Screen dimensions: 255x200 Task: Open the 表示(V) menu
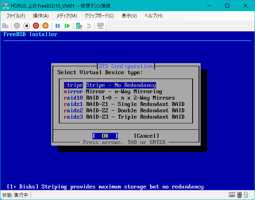tap(129, 16)
